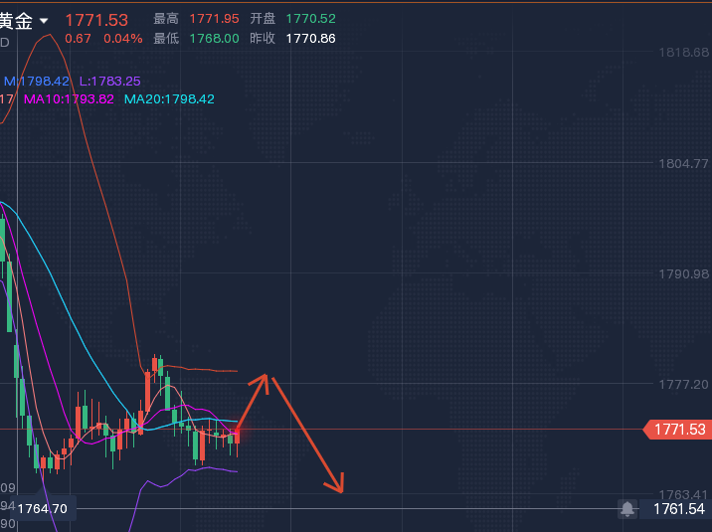The image size is (712, 532).
Task: Open the 黄金 symbol dropdown arrow
Action: (44, 21)
